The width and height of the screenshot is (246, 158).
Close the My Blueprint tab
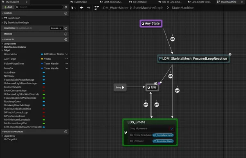(x=27, y=2)
